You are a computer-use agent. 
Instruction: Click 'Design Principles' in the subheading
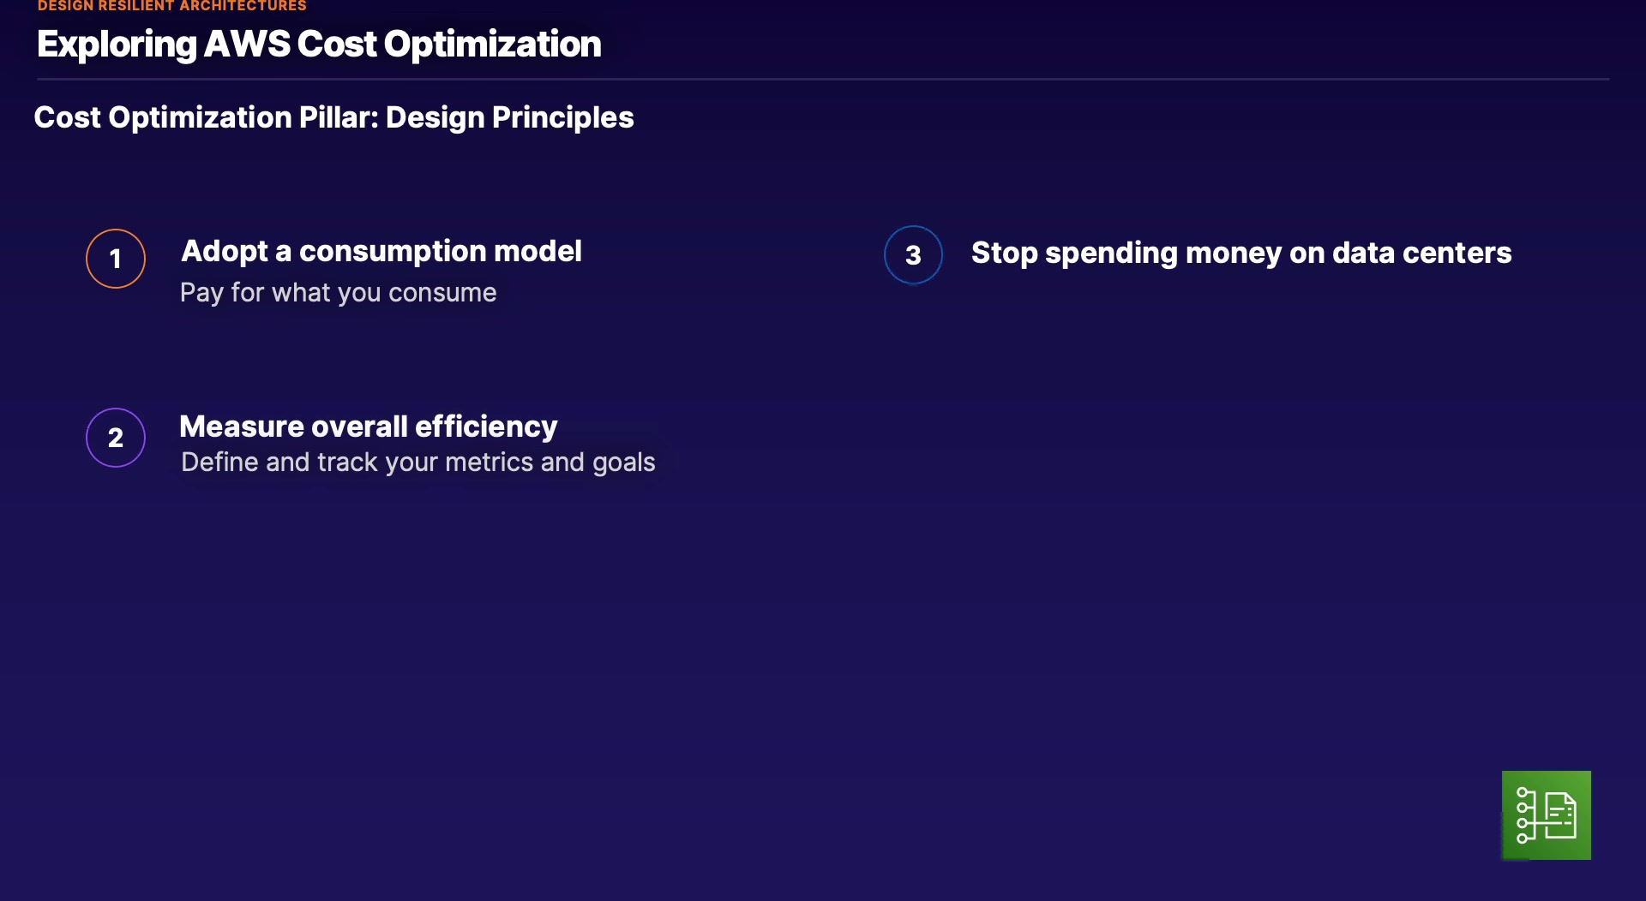coord(509,117)
